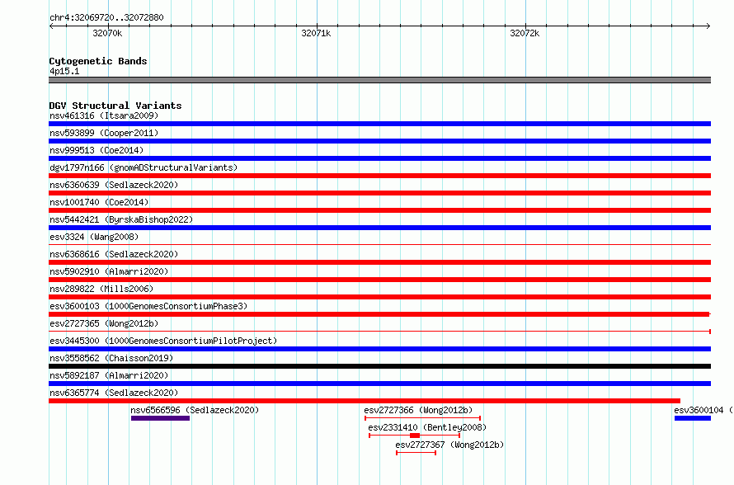Open nsv6360639 (Sedlazeck2020) variant label
This screenshot has width=734, height=485.
(114, 185)
